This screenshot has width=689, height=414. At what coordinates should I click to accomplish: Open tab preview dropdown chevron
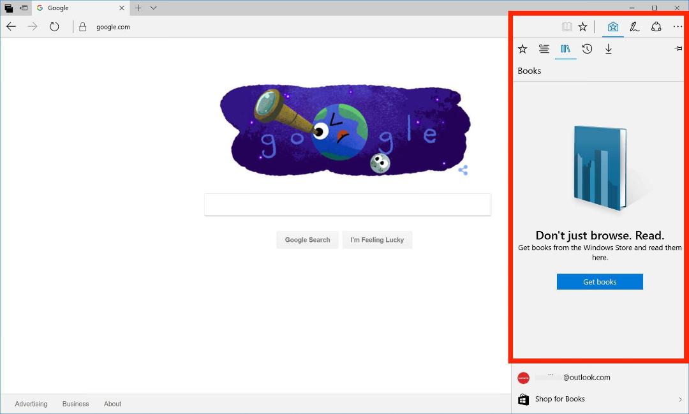tap(153, 8)
